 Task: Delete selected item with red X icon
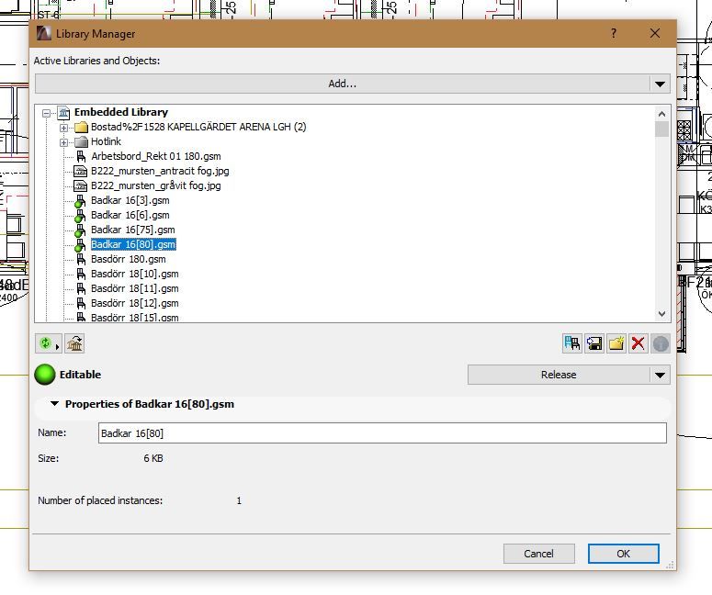[x=638, y=343]
